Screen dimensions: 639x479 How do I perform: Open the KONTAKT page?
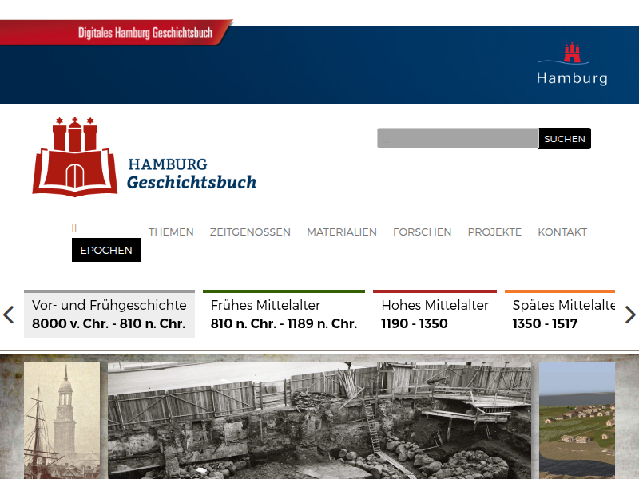pos(562,232)
